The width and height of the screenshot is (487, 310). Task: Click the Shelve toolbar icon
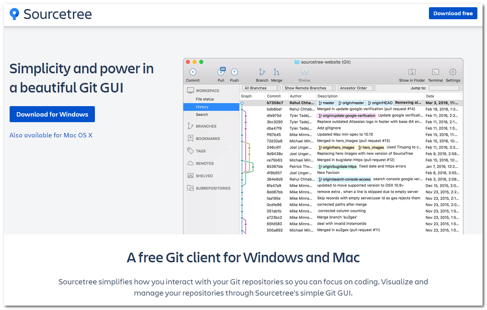coord(304,72)
